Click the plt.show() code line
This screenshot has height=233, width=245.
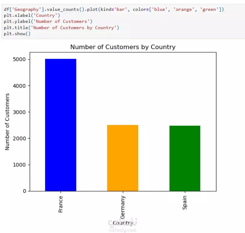tap(17, 34)
